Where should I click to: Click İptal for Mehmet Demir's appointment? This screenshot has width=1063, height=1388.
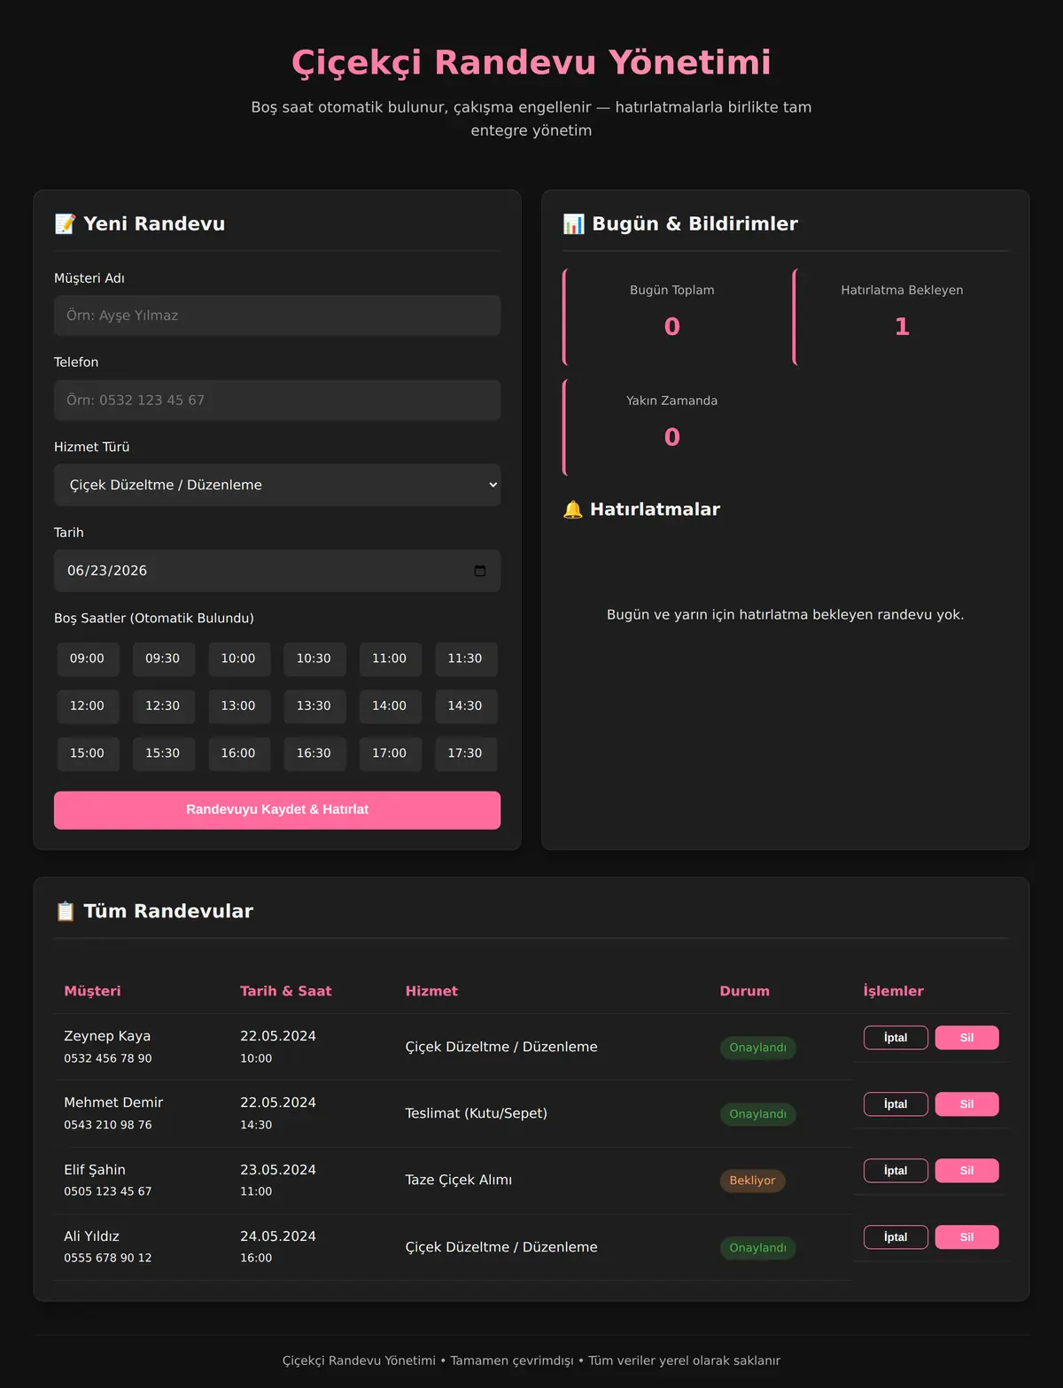click(x=896, y=1104)
